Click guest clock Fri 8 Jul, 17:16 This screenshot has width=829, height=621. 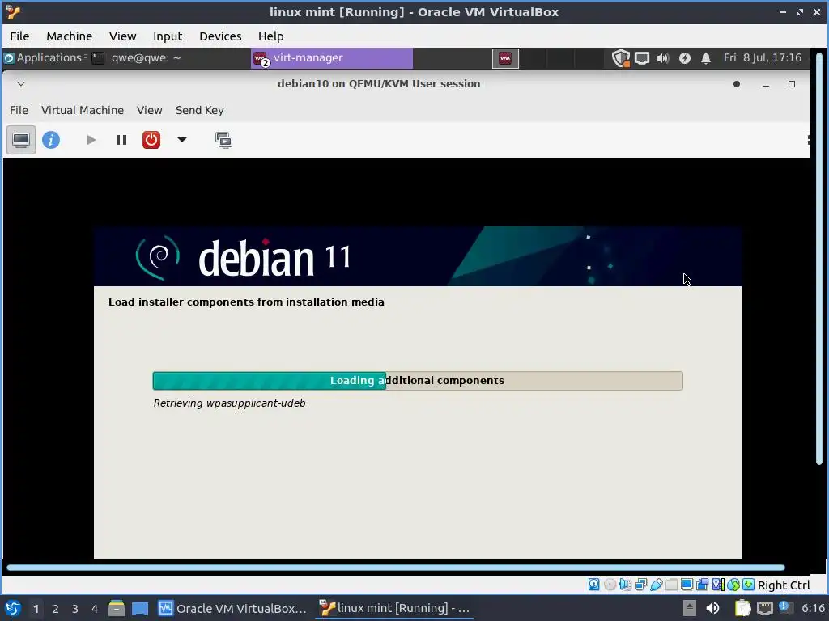point(763,58)
